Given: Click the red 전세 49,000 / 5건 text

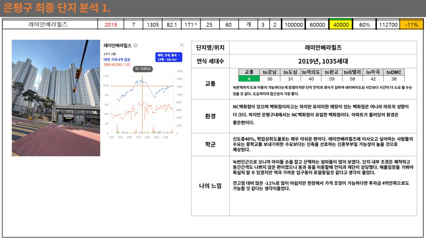Looking at the screenshot, I should (117, 65).
